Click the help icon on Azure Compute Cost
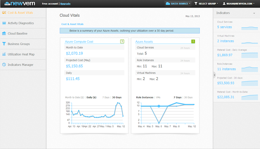This screenshot has width=260, height=149. click(x=122, y=41)
